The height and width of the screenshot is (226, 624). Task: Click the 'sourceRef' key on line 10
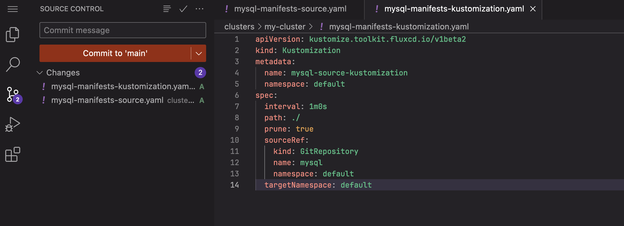click(x=285, y=140)
